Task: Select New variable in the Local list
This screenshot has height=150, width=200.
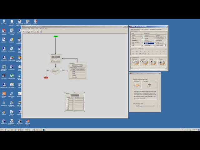Action: click(135, 42)
